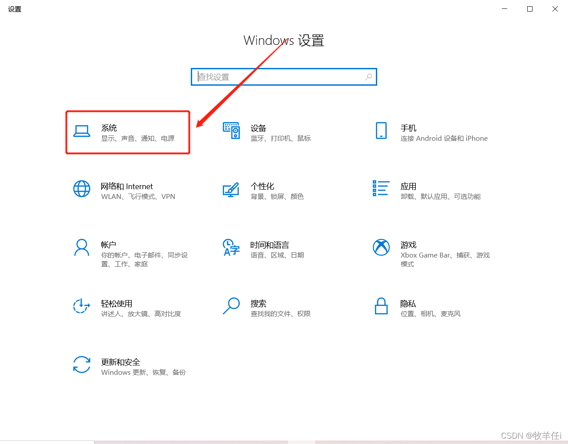
Task: Click the 查找设置 search field
Action: coord(284,77)
